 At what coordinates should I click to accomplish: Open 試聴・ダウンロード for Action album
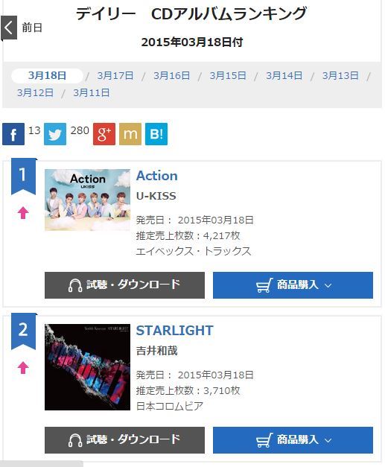point(125,285)
